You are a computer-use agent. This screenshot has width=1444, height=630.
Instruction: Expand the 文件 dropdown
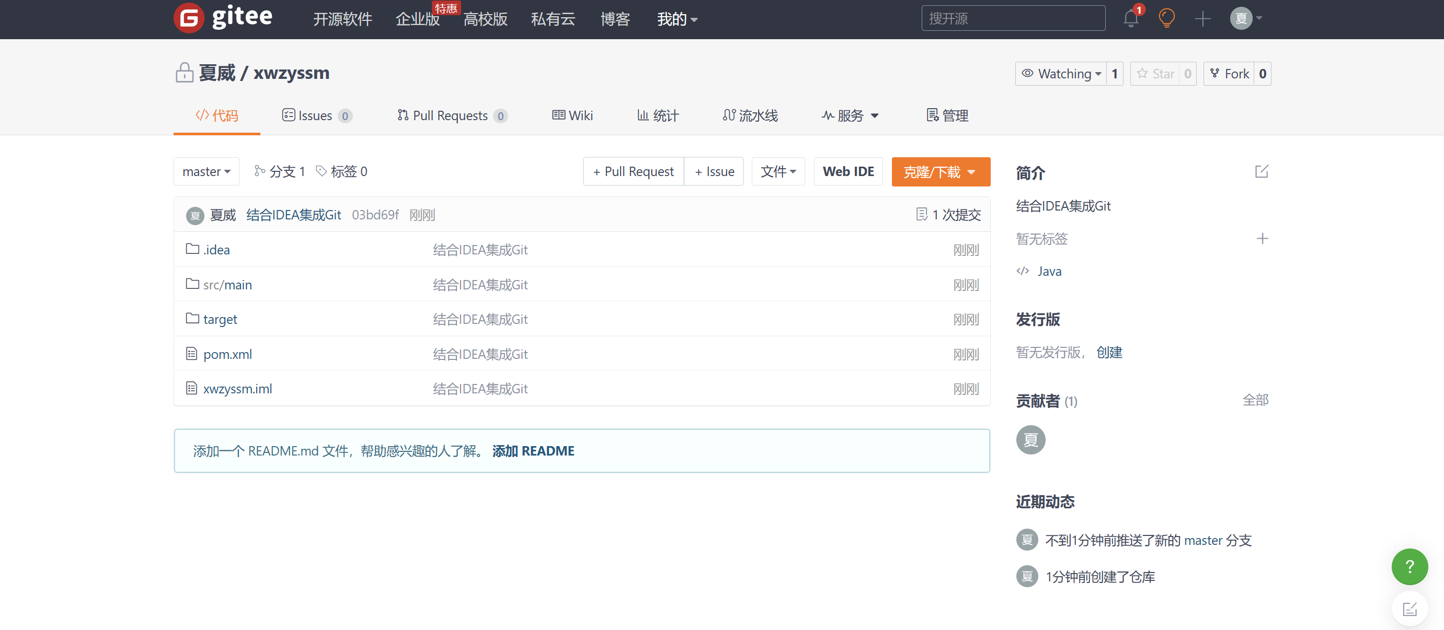pos(777,172)
